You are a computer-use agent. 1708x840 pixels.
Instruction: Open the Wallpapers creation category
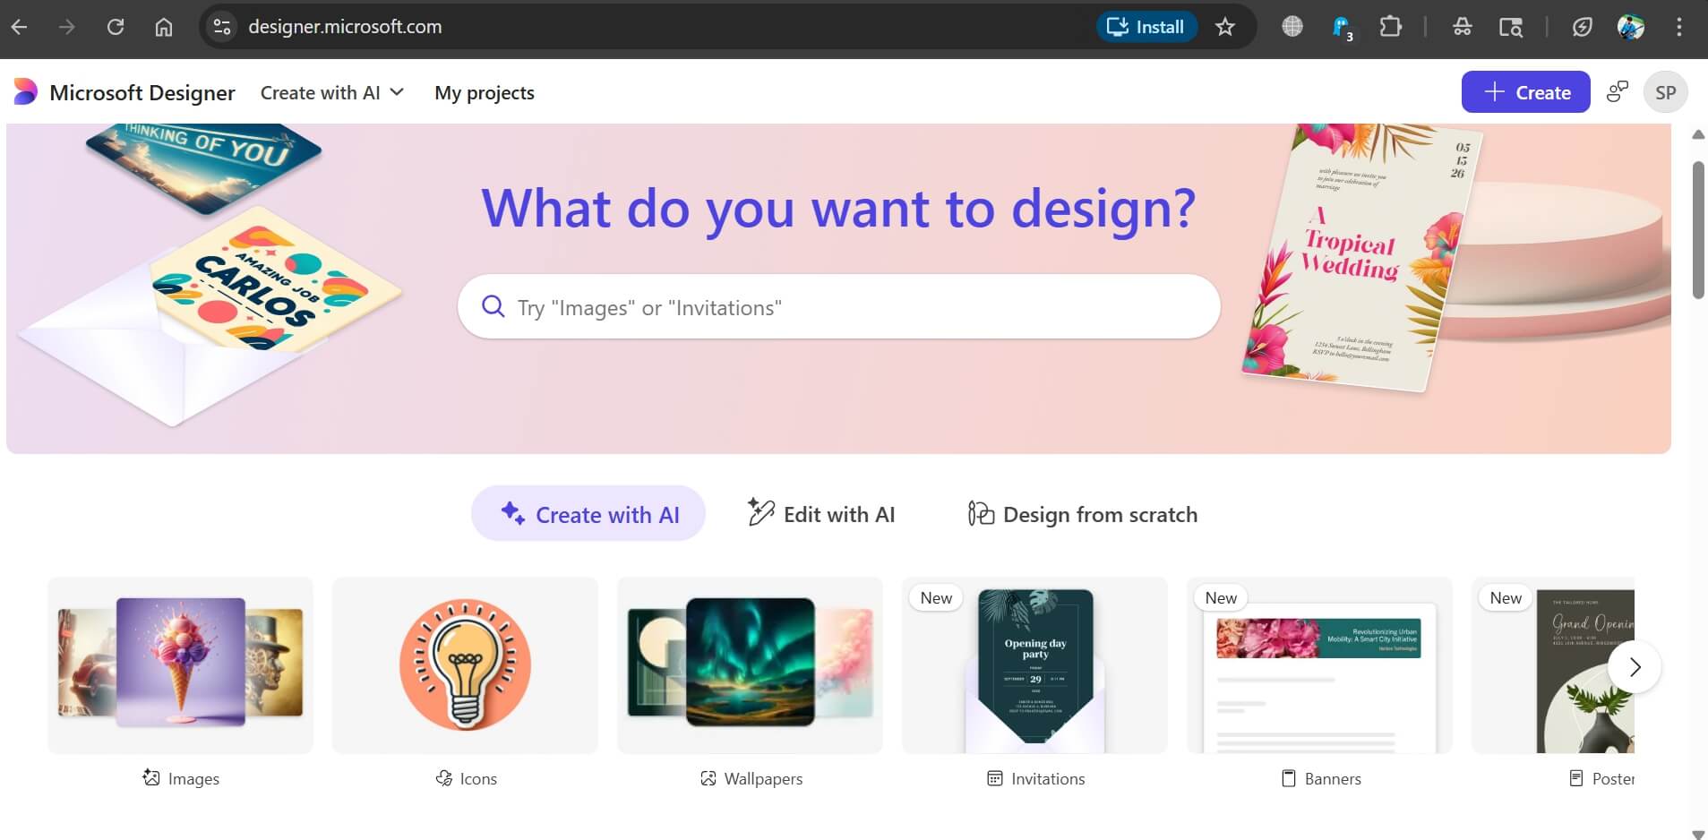pos(750,664)
